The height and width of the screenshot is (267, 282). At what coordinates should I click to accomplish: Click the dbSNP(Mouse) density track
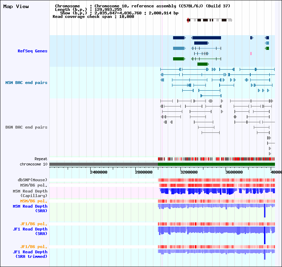pos(216,180)
